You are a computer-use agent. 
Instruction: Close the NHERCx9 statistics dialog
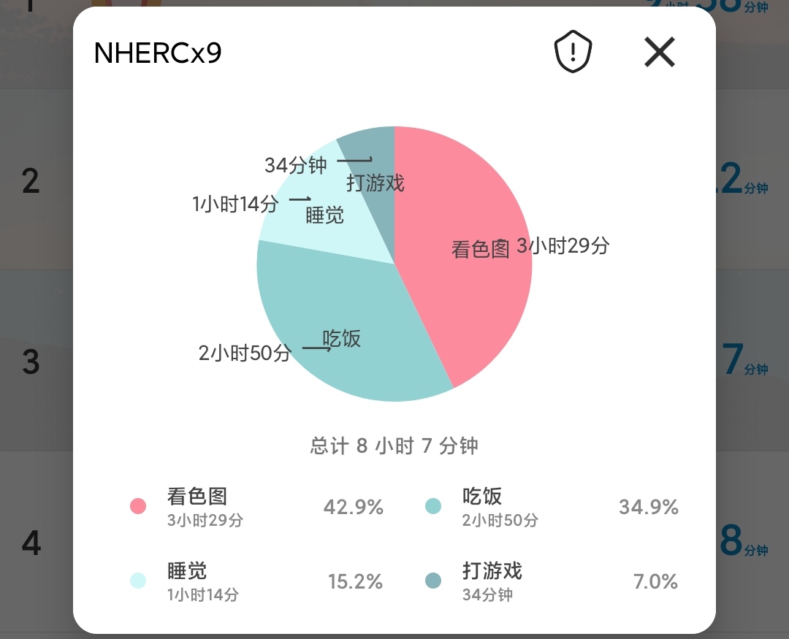point(660,53)
